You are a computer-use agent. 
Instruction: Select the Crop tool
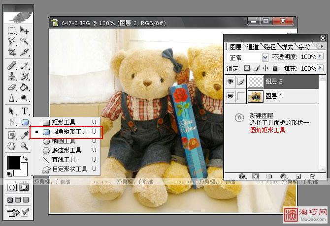coord(12,52)
